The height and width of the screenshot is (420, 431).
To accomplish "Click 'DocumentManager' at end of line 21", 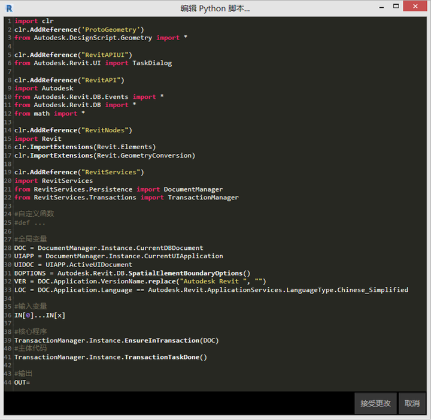I will [193, 189].
